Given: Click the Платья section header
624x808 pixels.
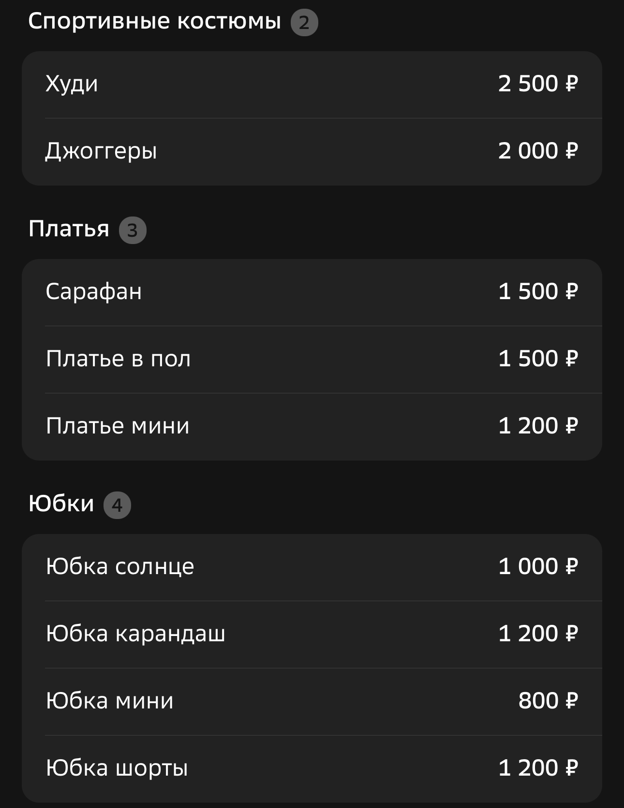Looking at the screenshot, I should tap(69, 229).
